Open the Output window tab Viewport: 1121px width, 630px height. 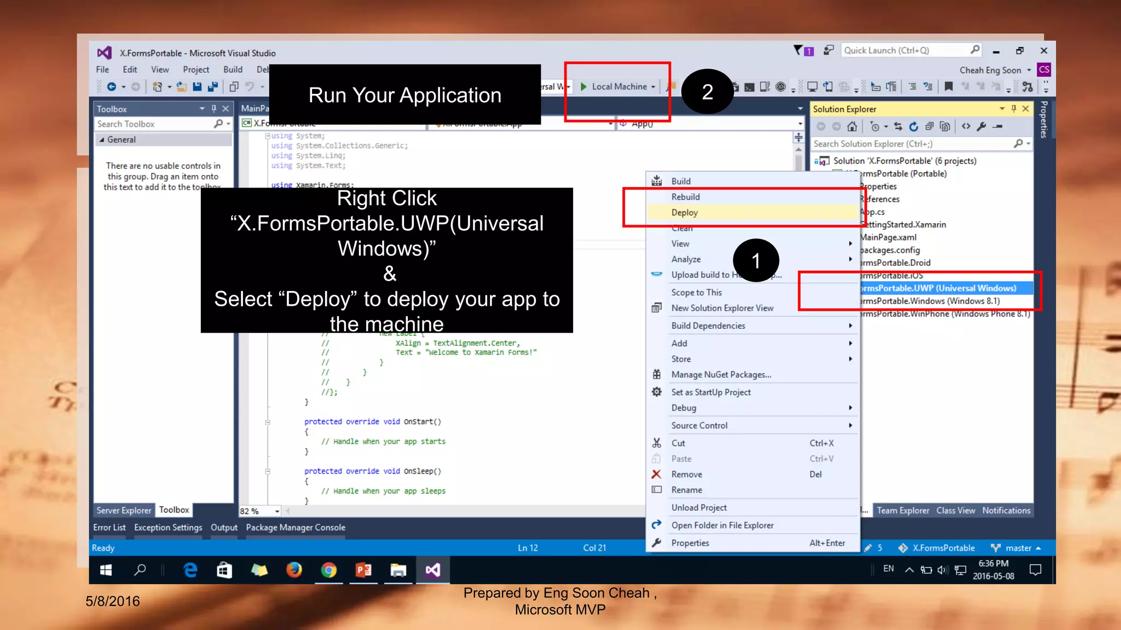[x=224, y=527]
